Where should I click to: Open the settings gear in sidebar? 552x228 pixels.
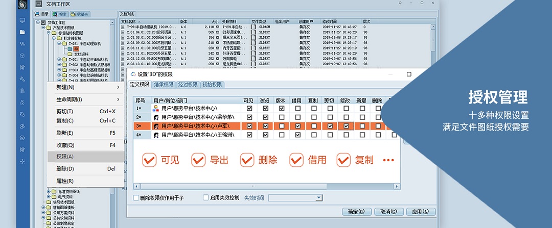(x=22, y=138)
